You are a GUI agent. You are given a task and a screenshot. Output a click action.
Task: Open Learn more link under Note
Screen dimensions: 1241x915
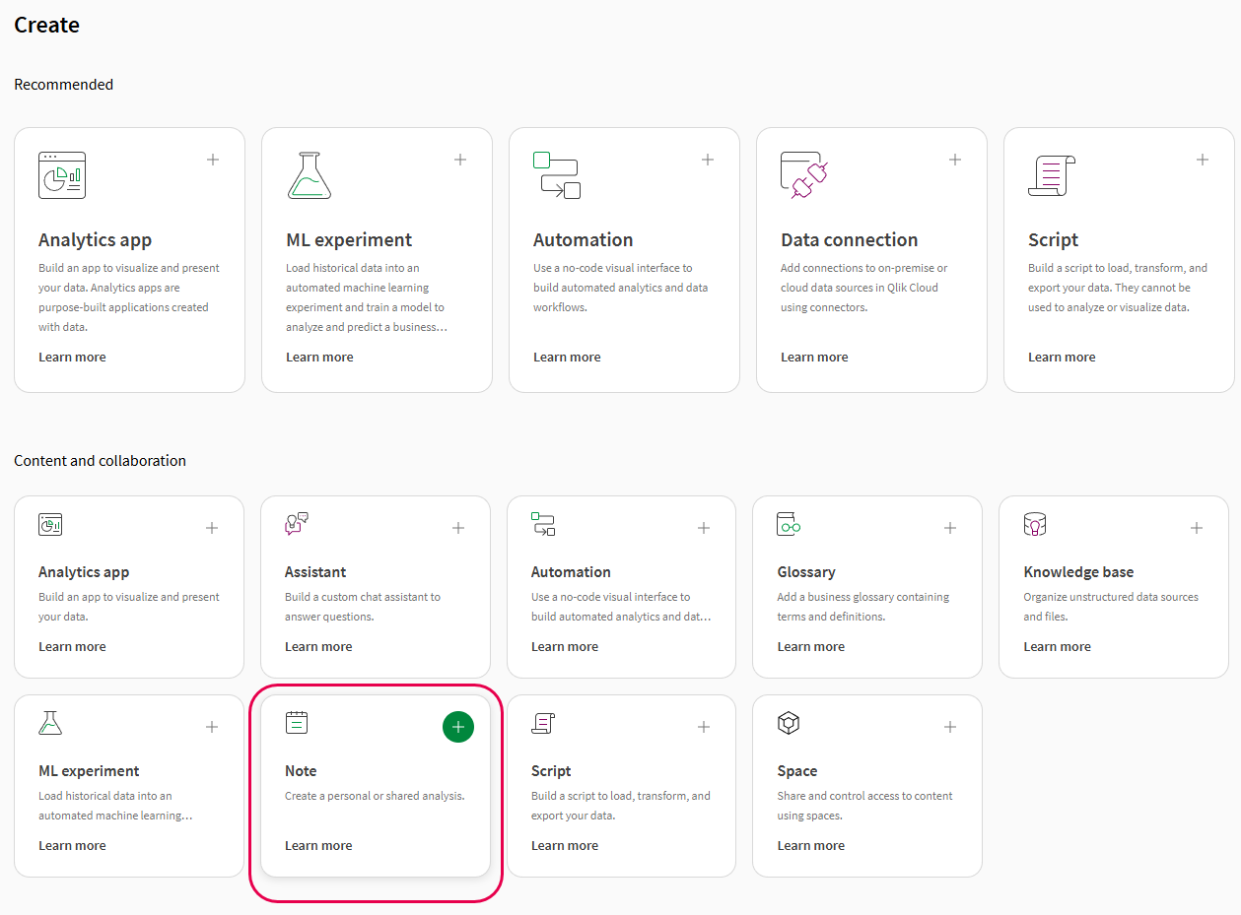tap(318, 845)
